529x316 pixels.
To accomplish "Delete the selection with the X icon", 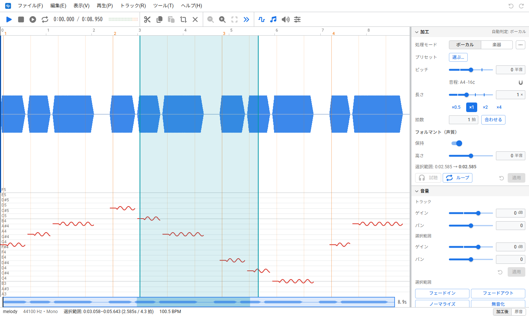I will [x=195, y=19].
